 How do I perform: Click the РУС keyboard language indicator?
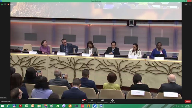182,106
